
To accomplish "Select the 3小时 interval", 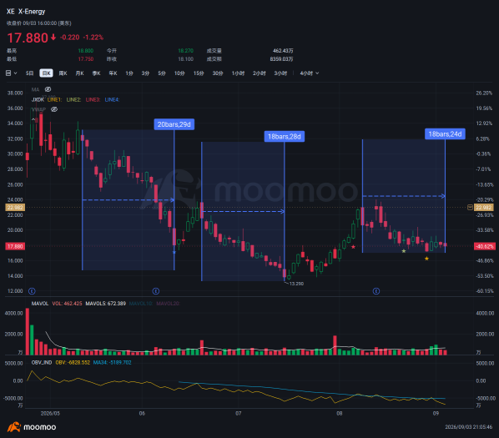I will pos(280,73).
